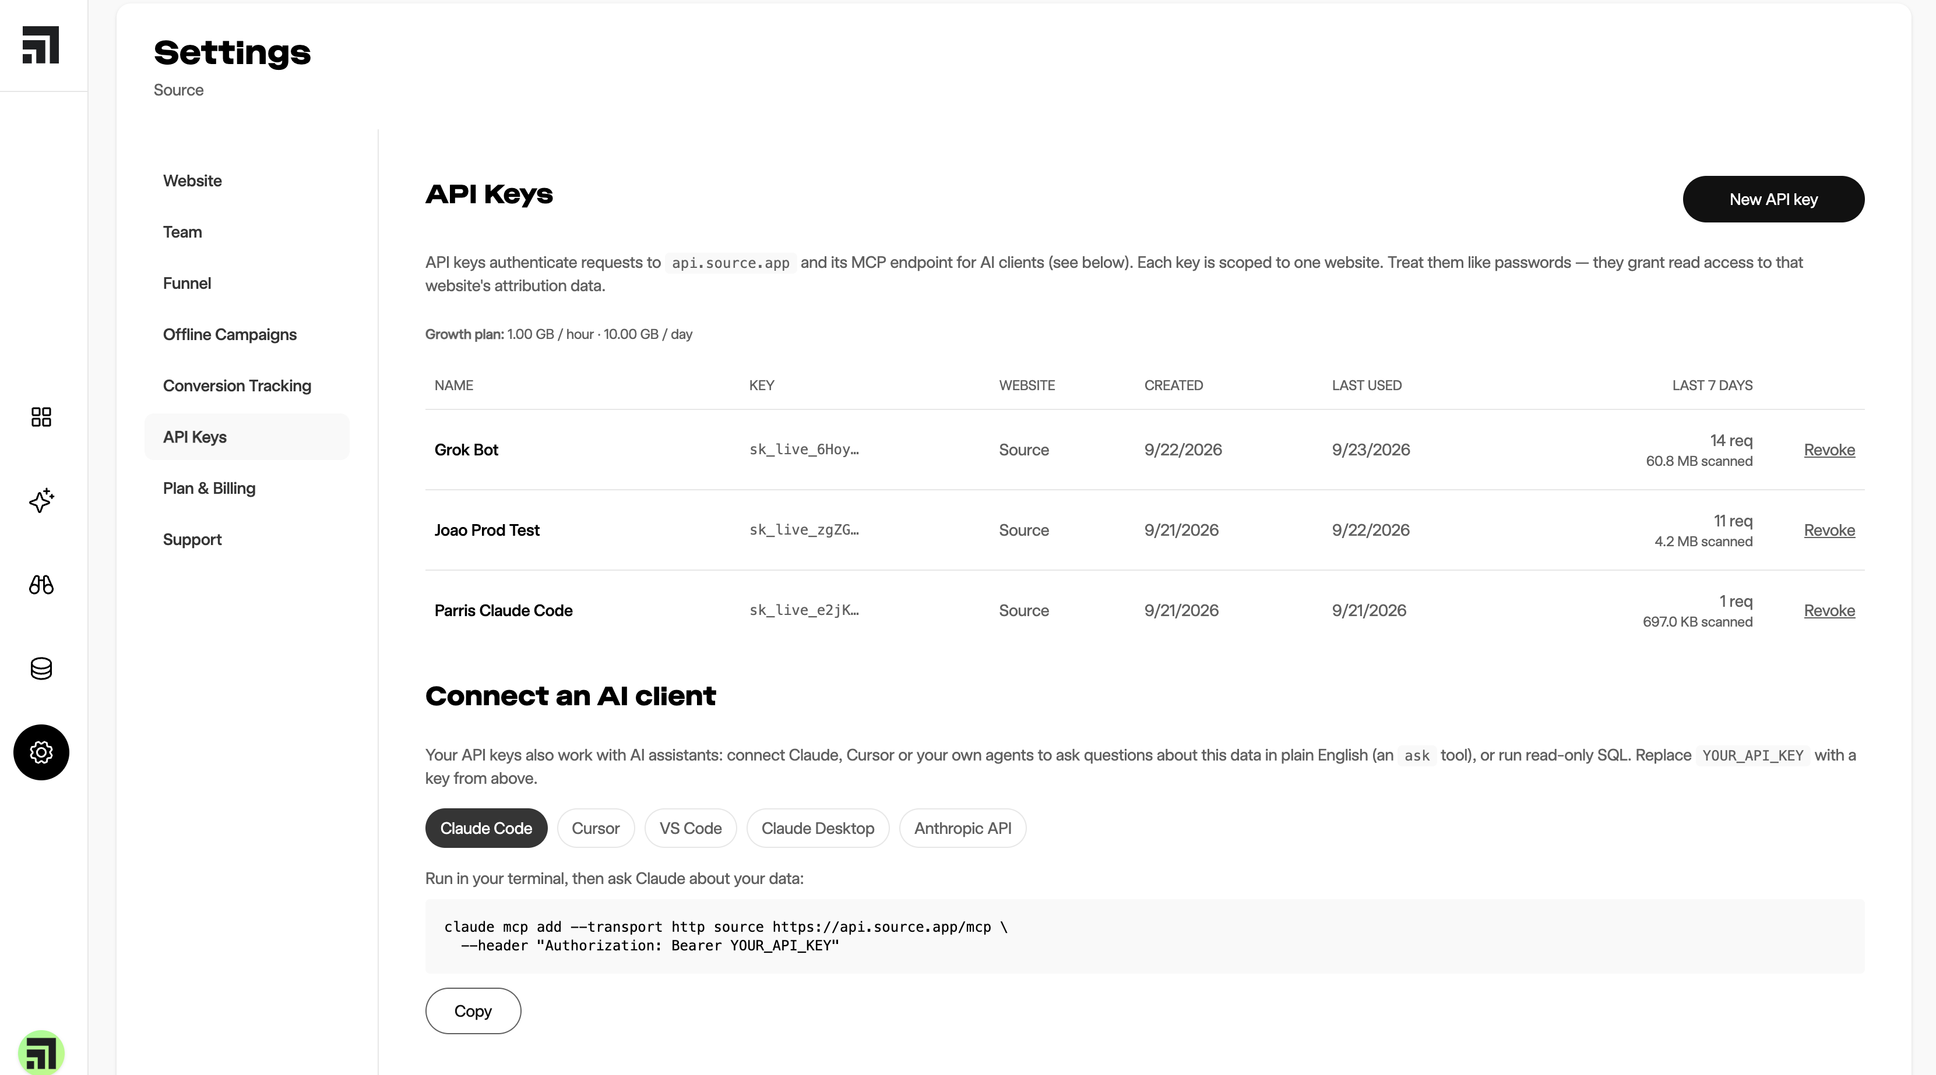This screenshot has height=1075, width=1936.
Task: Click the settings gear icon in the sidebar
Action: coord(41,752)
